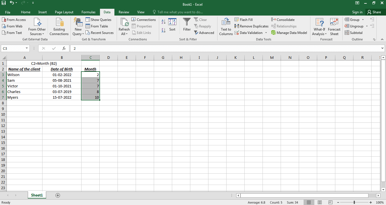
Task: Import data From Access
Action: 14,20
